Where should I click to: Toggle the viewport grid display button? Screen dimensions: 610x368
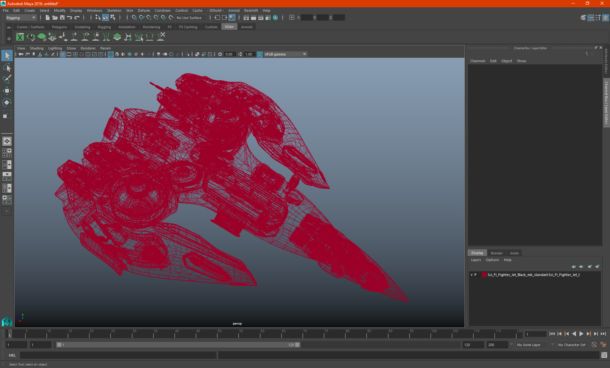[63, 54]
